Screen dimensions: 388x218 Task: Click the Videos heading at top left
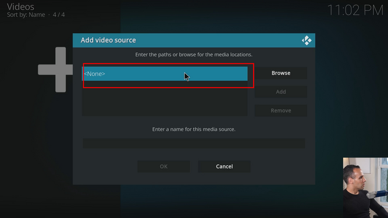pyautogui.click(x=20, y=6)
